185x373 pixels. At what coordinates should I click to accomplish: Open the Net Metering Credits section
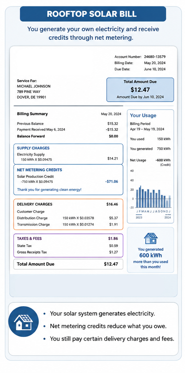(x=39, y=170)
